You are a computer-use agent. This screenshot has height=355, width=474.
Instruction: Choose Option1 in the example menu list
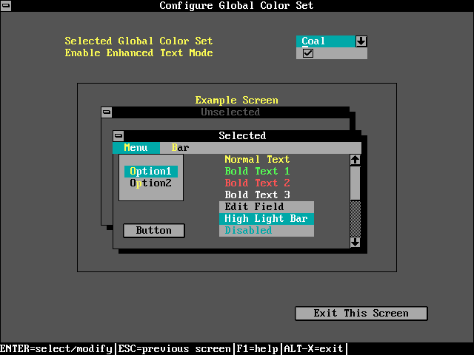coord(150,172)
